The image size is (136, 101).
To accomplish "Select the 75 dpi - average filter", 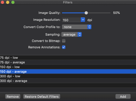I will [68, 62].
